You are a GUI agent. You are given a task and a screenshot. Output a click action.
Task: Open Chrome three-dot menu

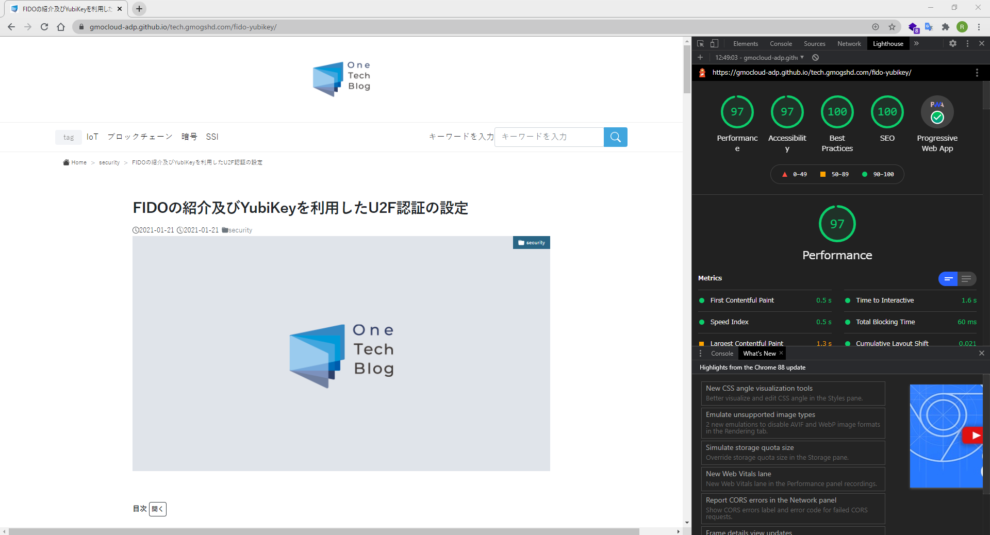pyautogui.click(x=979, y=27)
